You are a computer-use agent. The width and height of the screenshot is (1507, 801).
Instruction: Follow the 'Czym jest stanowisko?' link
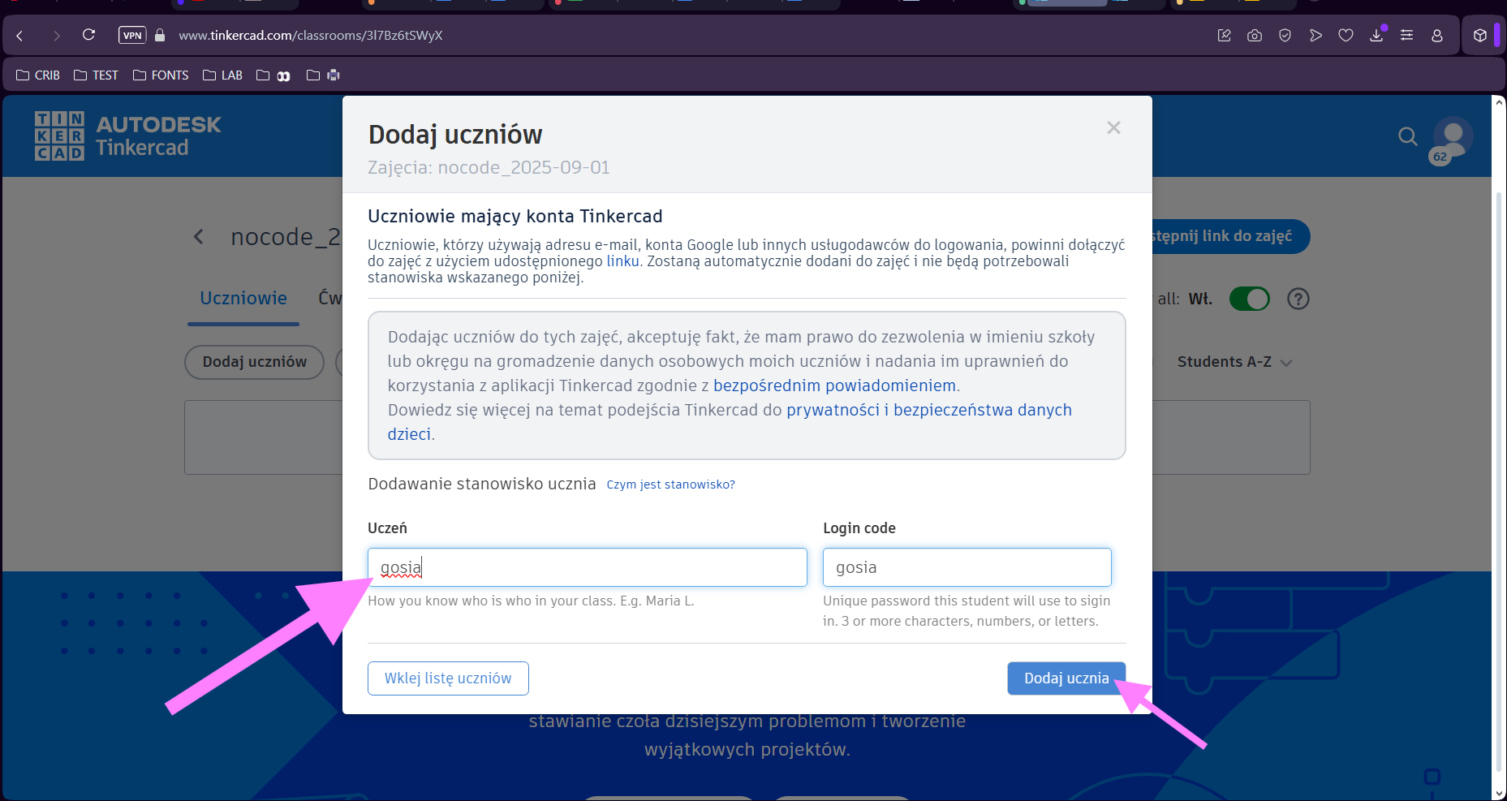click(x=670, y=484)
